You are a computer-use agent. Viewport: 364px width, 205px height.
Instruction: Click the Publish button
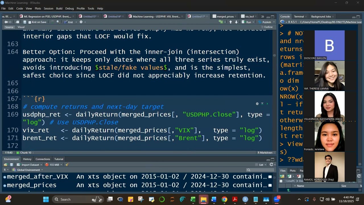[x=264, y=22]
